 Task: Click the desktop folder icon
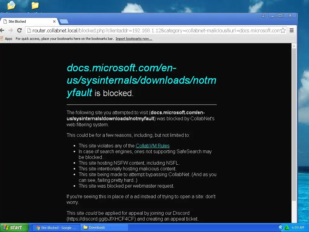(x=35, y=5)
